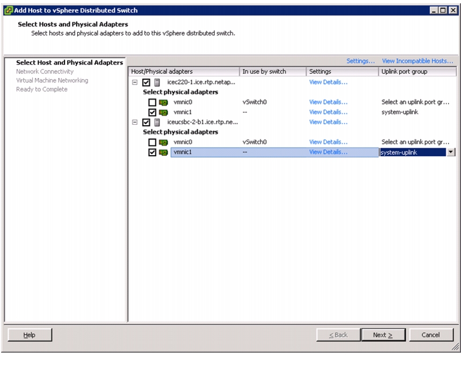Open View Details in the highlighted vmnic1 row
Screen dimensions: 461x366
pos(328,152)
